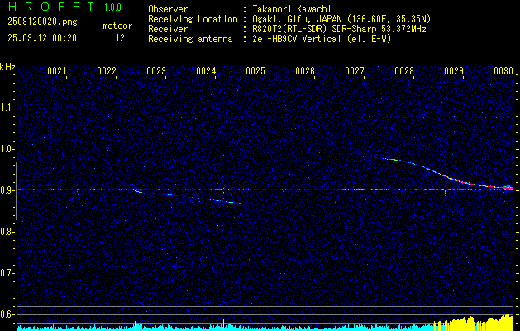This screenshot has height=331, width=520.
Task: Click the 2el-HB9CV Vertical antenna text
Action: 322,39
